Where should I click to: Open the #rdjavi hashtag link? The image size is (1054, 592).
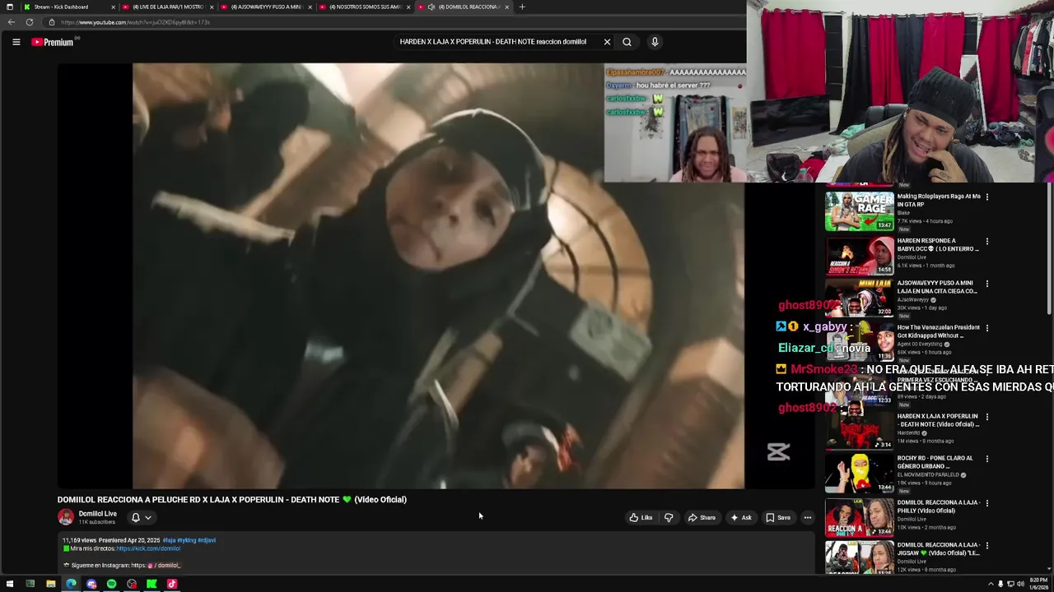coord(207,540)
